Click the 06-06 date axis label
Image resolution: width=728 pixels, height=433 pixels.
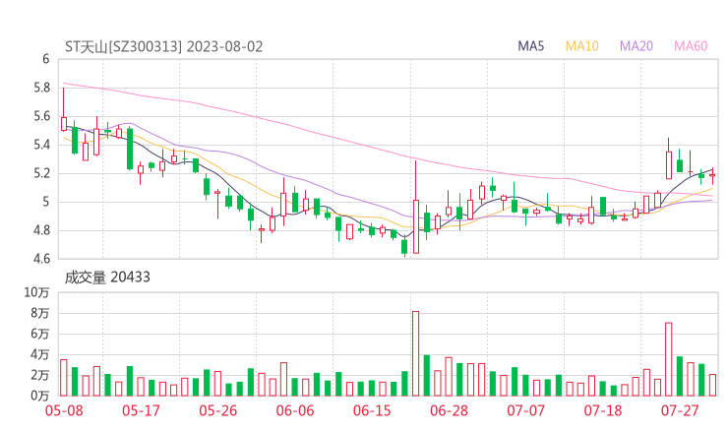point(295,410)
